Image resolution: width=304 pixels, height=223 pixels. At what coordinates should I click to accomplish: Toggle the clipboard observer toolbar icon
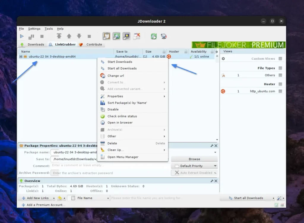(107, 36)
